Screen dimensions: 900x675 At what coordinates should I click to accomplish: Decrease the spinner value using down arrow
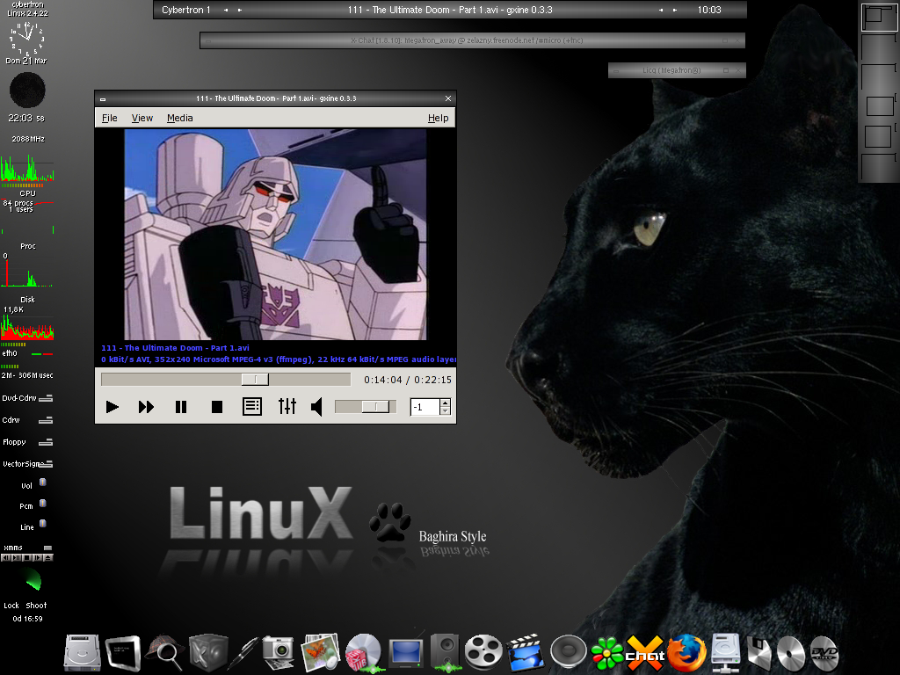coord(445,411)
